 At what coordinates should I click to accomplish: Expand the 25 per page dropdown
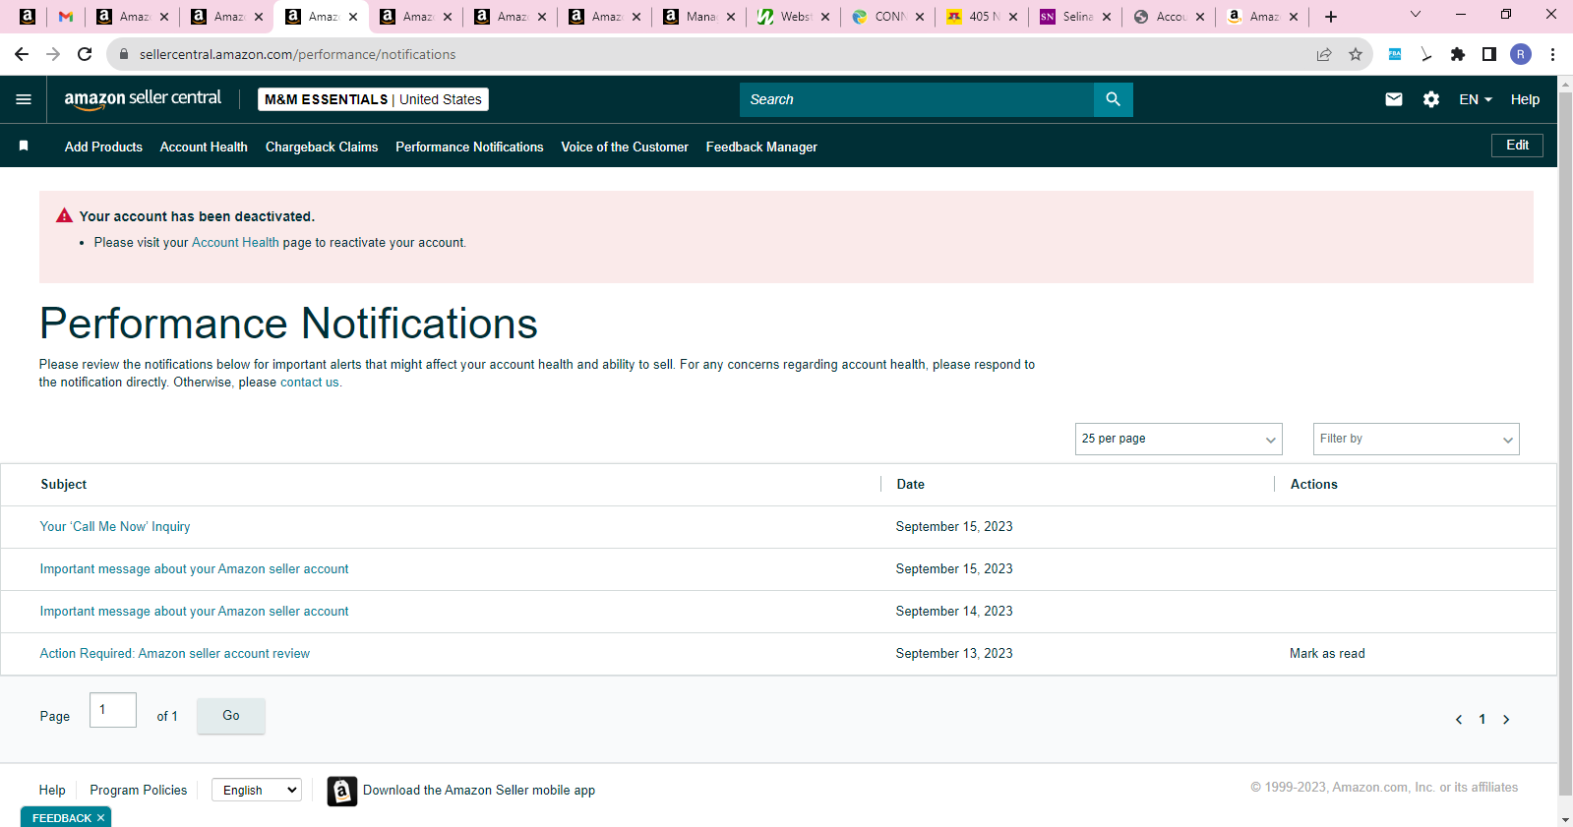[x=1179, y=439]
